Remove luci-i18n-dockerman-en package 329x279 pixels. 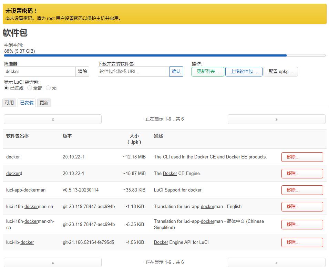[x=302, y=207]
